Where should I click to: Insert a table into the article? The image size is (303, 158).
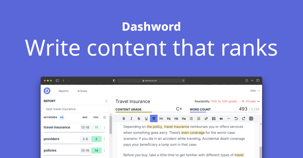click(x=251, y=118)
